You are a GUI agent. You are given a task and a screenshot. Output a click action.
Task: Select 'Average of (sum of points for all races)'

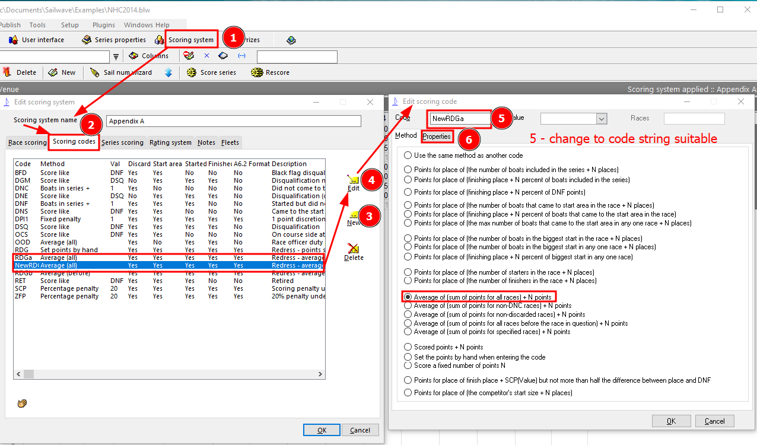[478, 297]
